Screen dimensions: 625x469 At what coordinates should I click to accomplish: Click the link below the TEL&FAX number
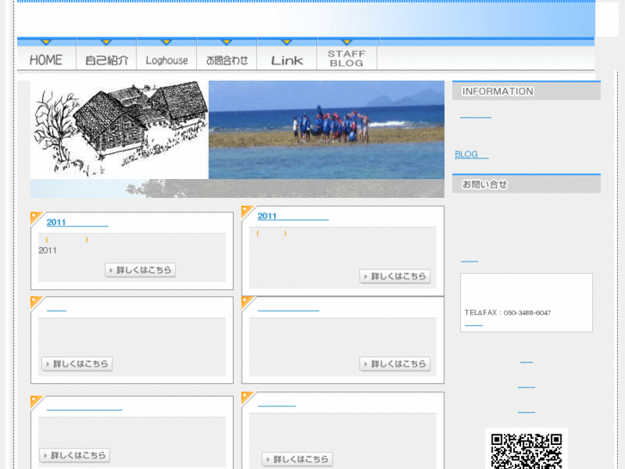474,325
